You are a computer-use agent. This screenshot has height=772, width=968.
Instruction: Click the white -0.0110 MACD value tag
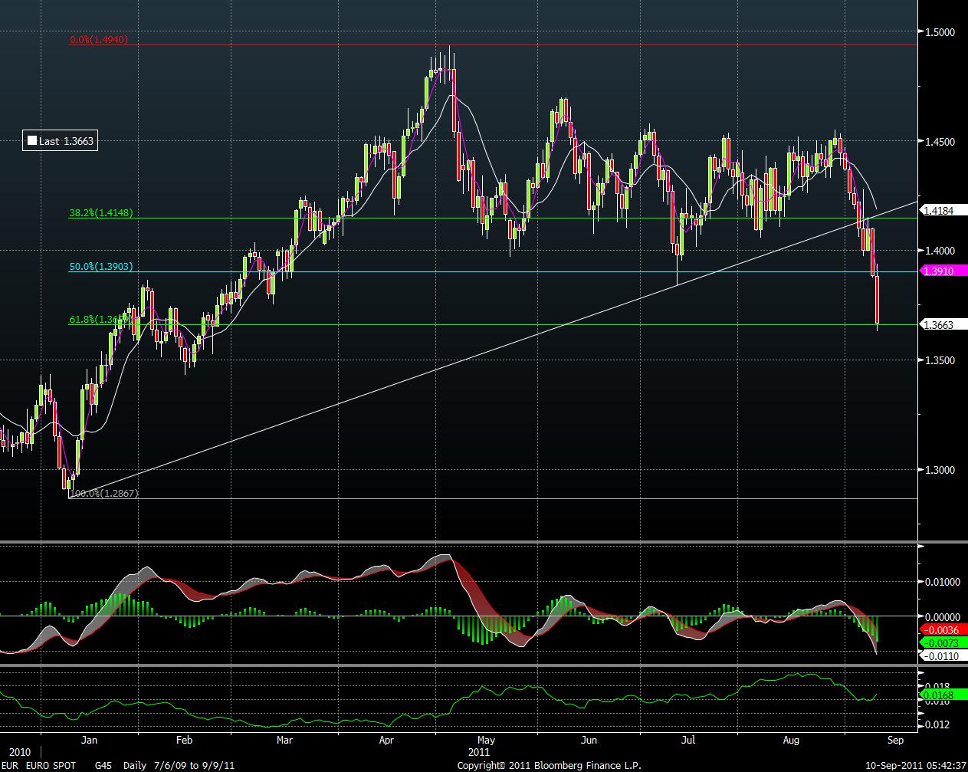point(944,656)
